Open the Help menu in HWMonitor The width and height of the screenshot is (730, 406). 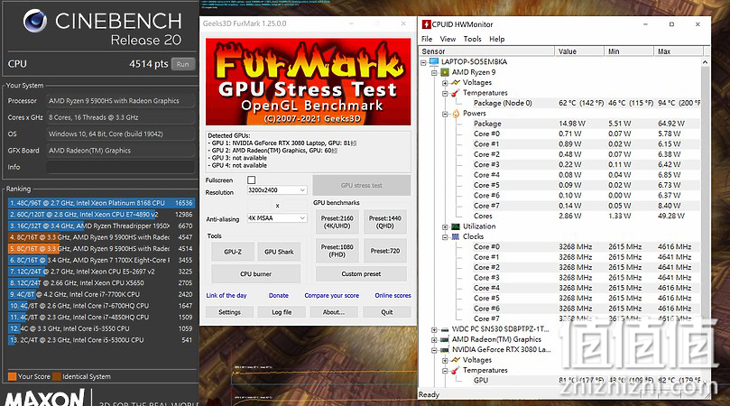click(497, 39)
